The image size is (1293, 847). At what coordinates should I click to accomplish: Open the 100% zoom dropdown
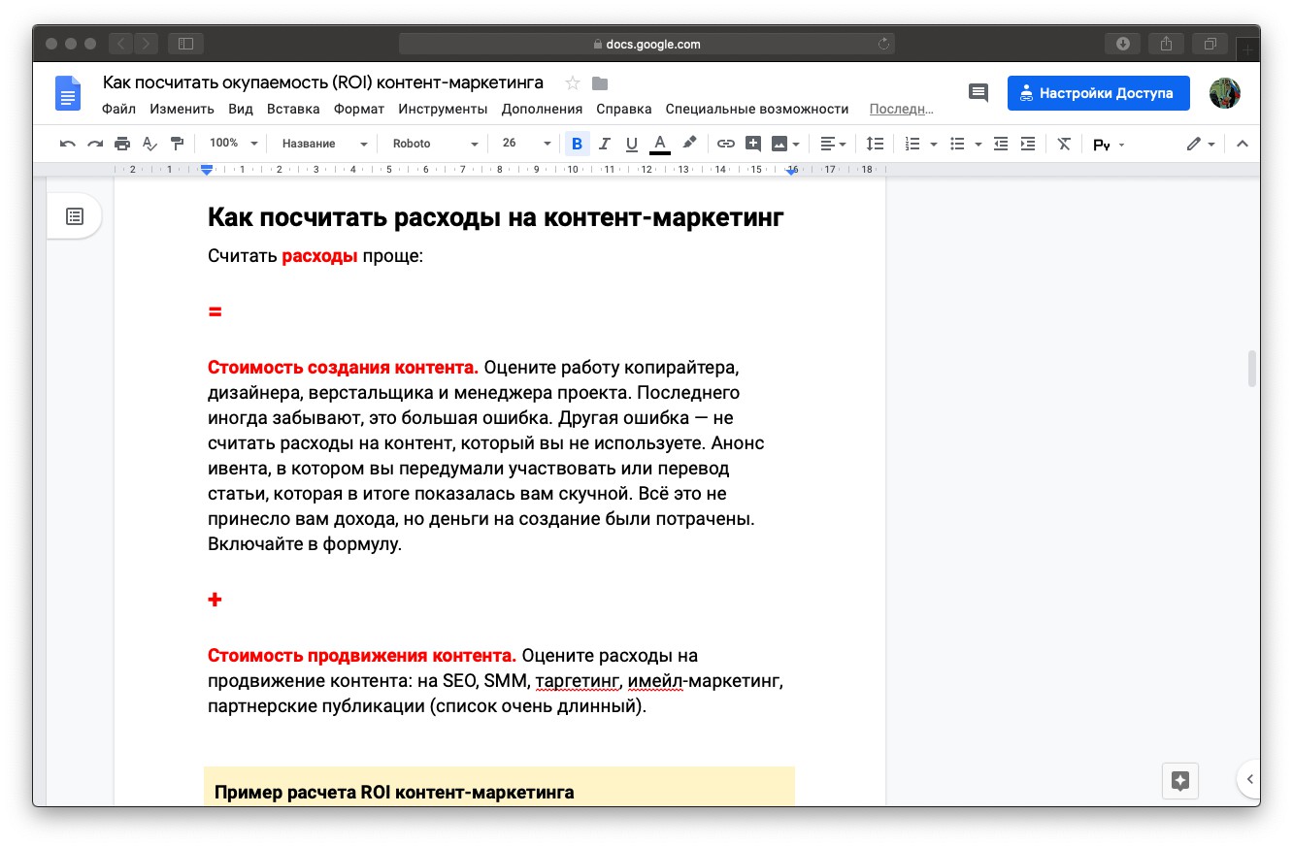(x=233, y=144)
